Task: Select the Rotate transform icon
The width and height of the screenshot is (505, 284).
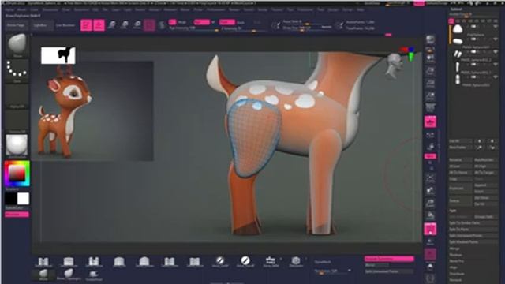Action: click(x=137, y=25)
